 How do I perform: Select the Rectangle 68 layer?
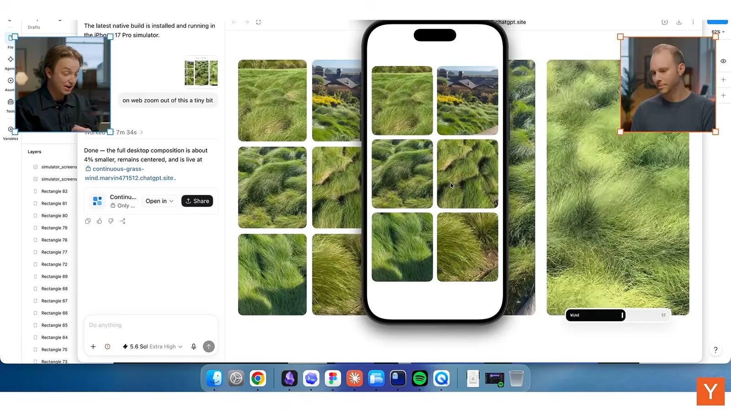pyautogui.click(x=54, y=289)
